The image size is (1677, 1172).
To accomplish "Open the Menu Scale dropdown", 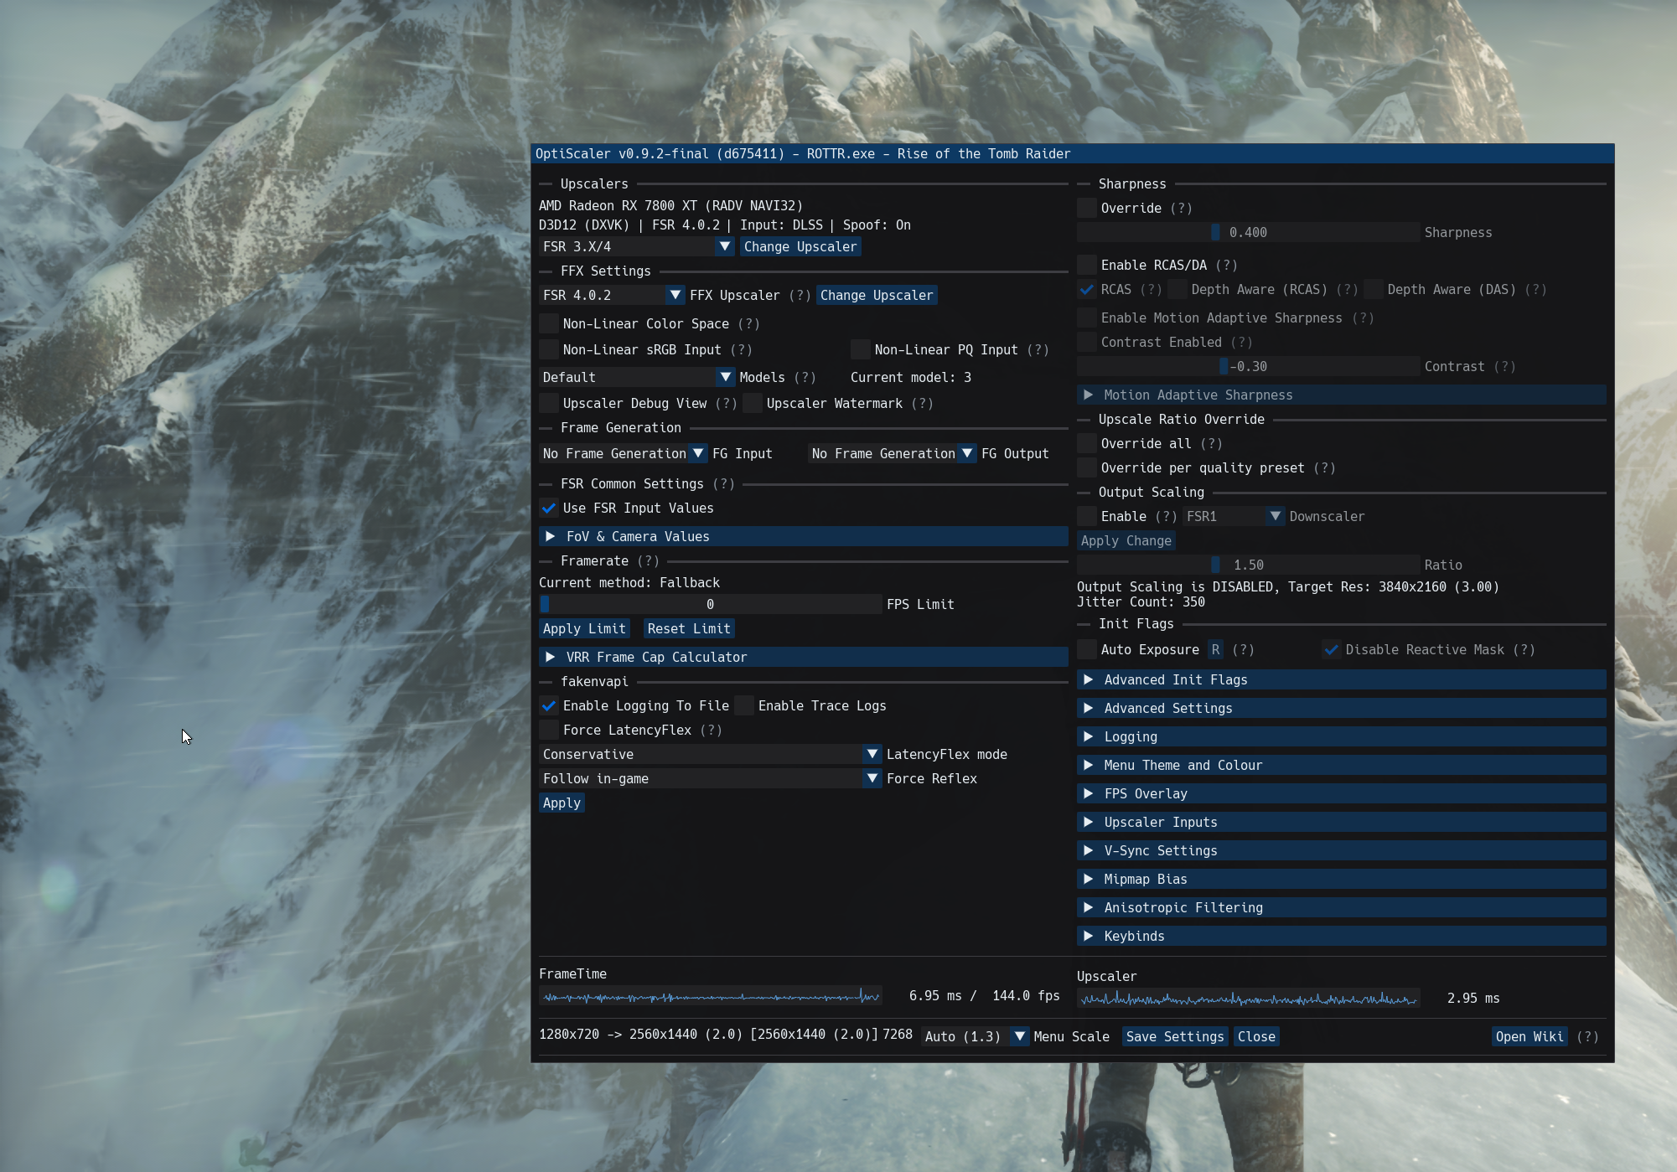I will pyautogui.click(x=975, y=1036).
